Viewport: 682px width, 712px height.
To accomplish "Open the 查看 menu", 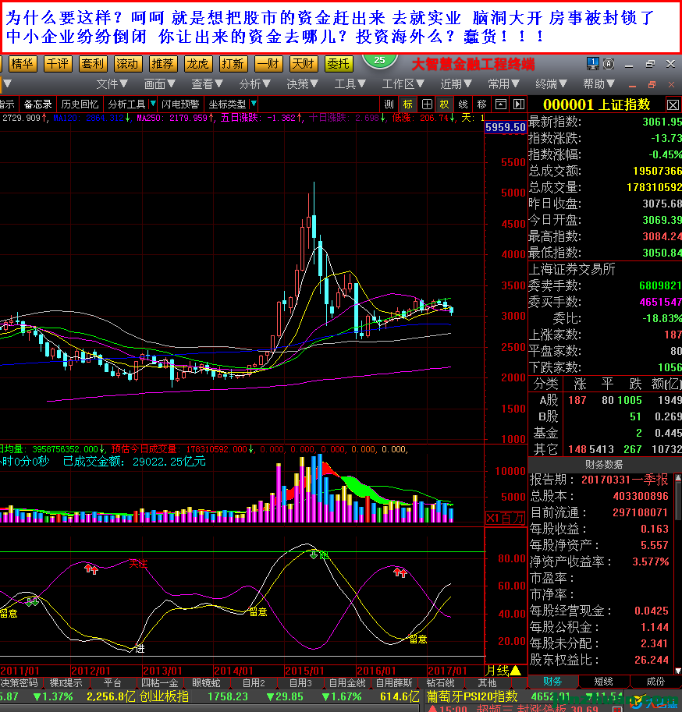I will (207, 84).
